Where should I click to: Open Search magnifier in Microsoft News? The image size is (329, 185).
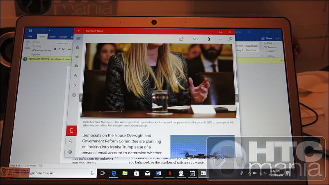[230, 39]
